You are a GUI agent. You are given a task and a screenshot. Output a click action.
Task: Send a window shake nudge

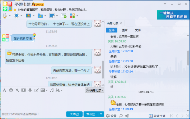(23, 90)
